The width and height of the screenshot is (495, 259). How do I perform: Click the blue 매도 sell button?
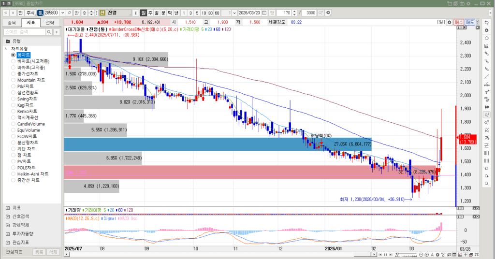click(x=470, y=22)
